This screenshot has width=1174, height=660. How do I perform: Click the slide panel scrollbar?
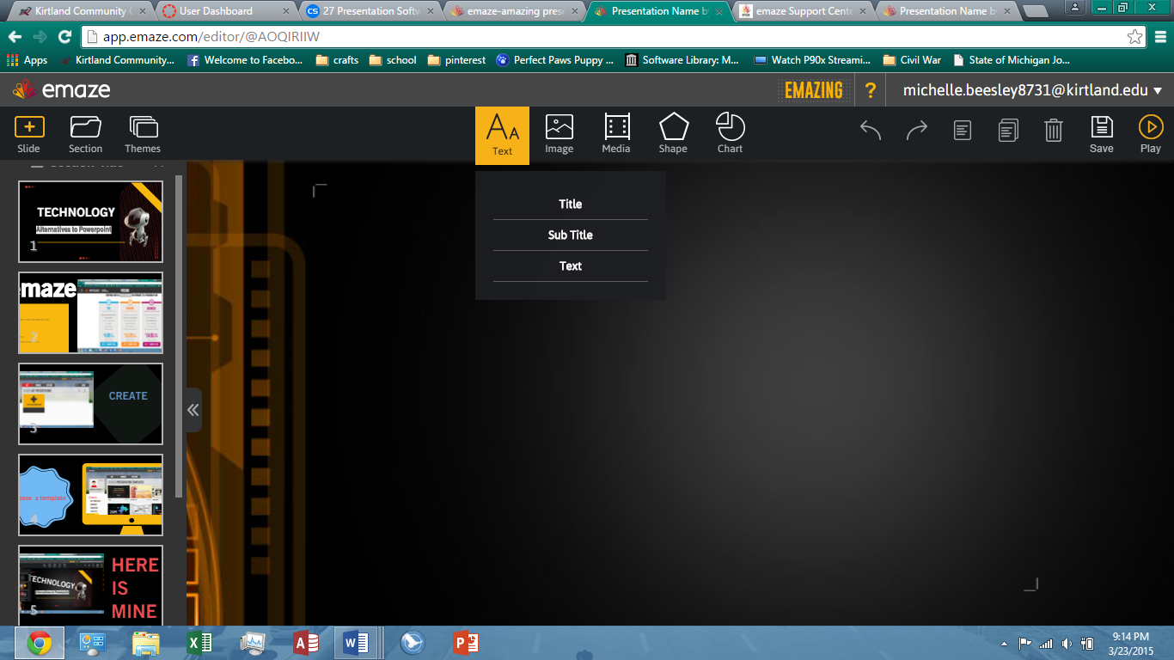click(x=179, y=335)
